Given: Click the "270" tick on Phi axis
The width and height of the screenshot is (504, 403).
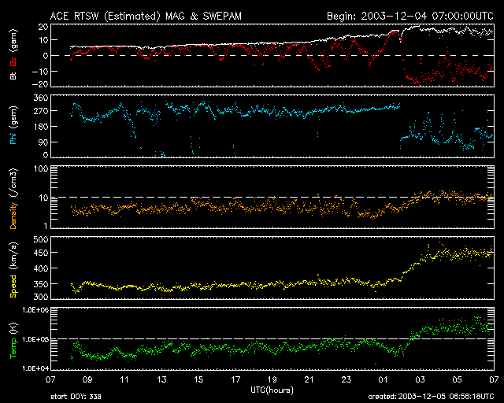Looking at the screenshot, I should [41, 111].
